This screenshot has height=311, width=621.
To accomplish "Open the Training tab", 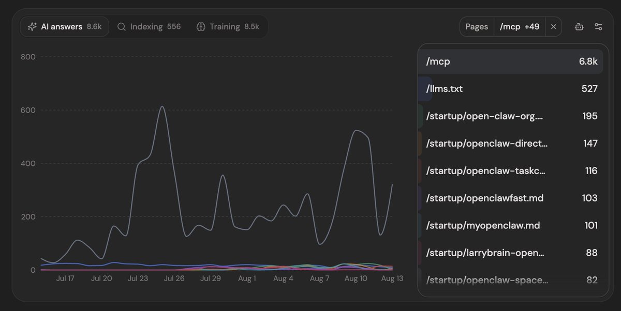I will point(228,26).
